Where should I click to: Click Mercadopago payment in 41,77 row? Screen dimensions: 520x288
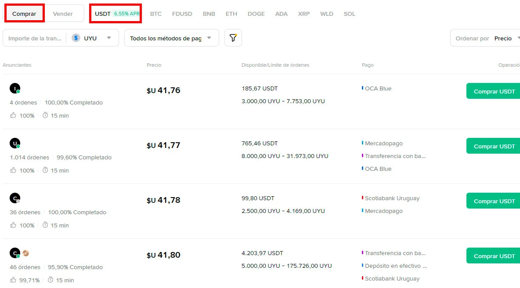point(384,143)
